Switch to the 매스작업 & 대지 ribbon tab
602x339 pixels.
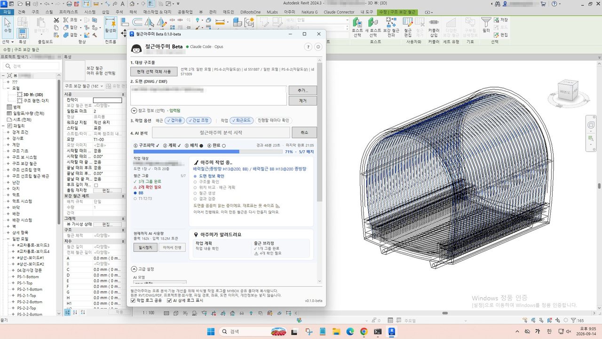(x=158, y=12)
